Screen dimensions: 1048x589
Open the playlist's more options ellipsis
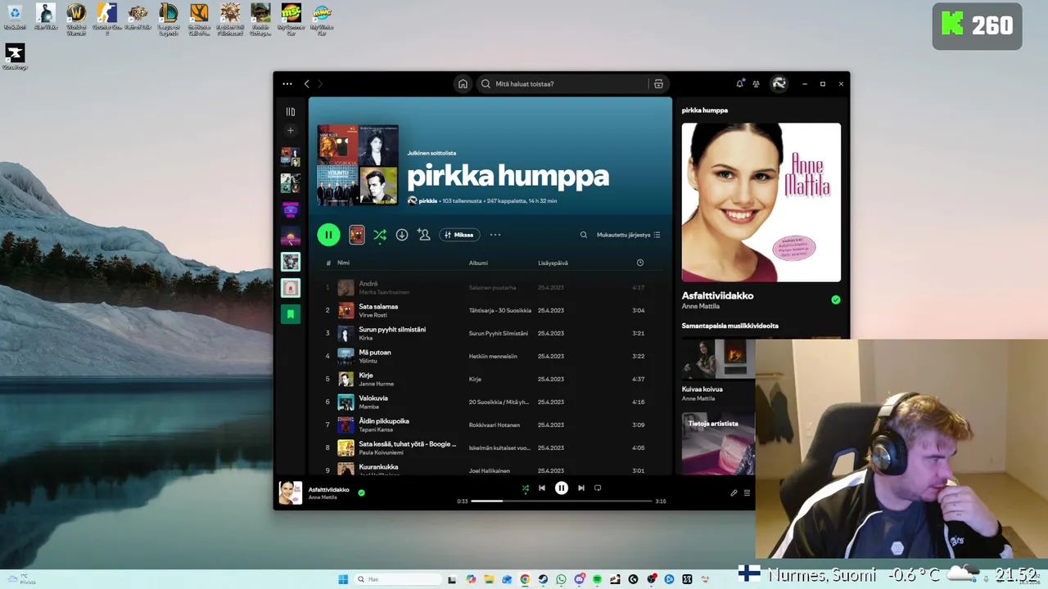(x=495, y=235)
